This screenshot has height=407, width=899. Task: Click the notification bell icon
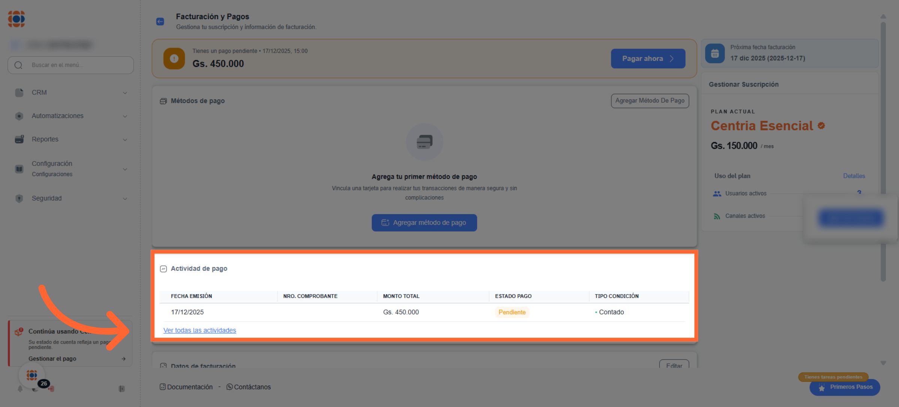[20, 389]
